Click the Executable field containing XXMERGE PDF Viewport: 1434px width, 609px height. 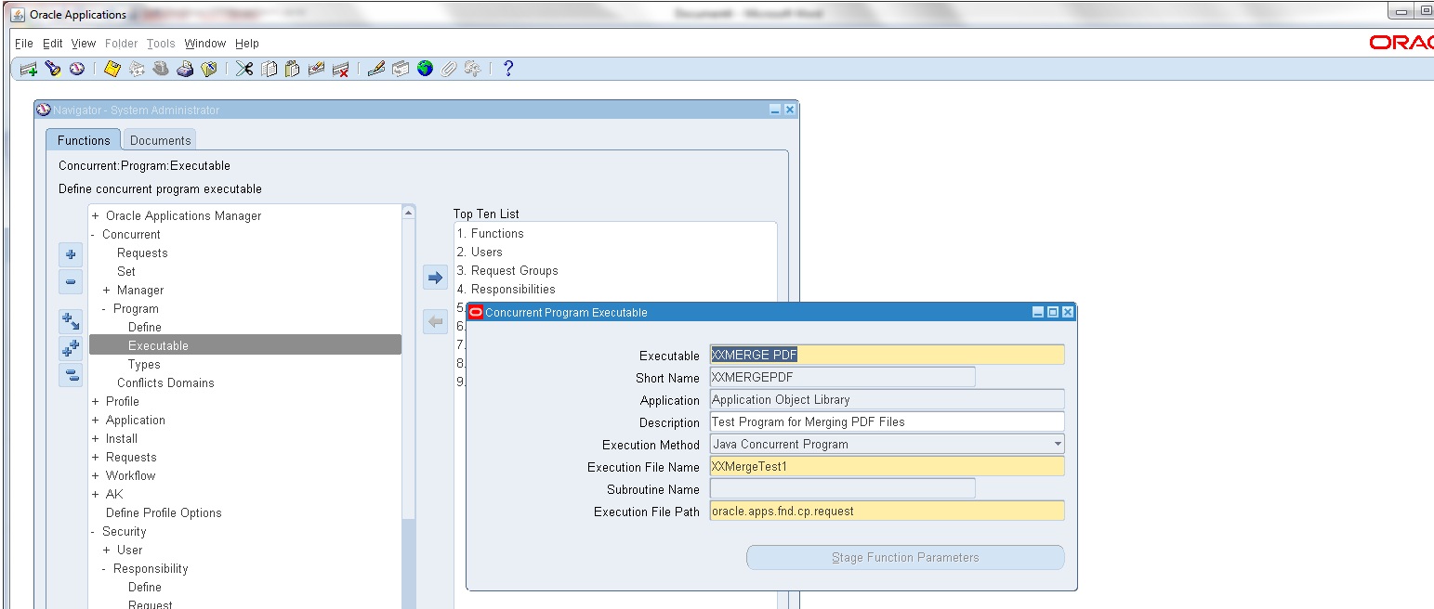click(x=887, y=355)
